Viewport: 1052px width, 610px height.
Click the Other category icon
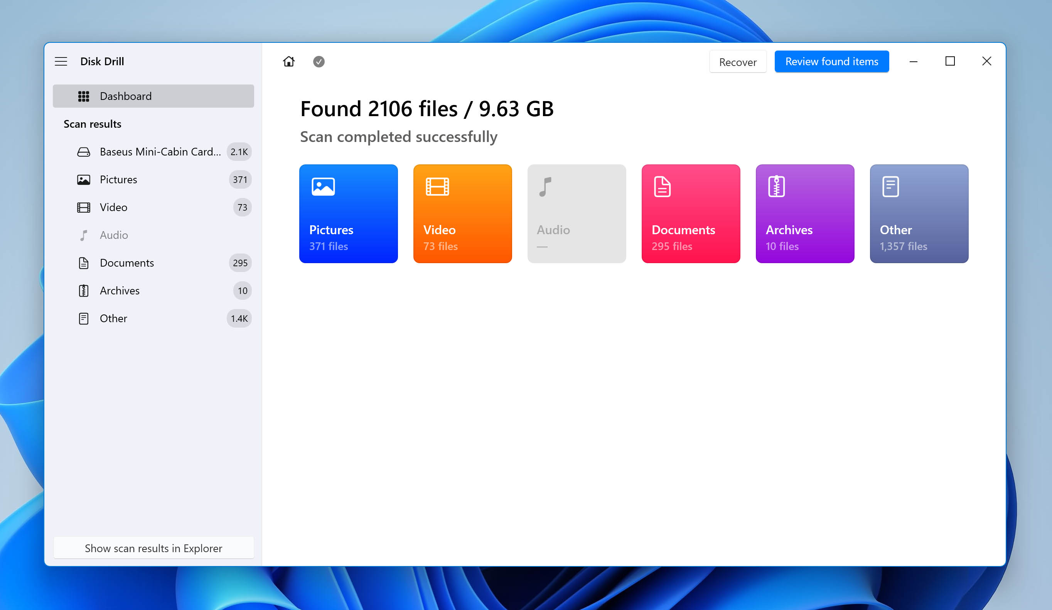click(x=890, y=186)
